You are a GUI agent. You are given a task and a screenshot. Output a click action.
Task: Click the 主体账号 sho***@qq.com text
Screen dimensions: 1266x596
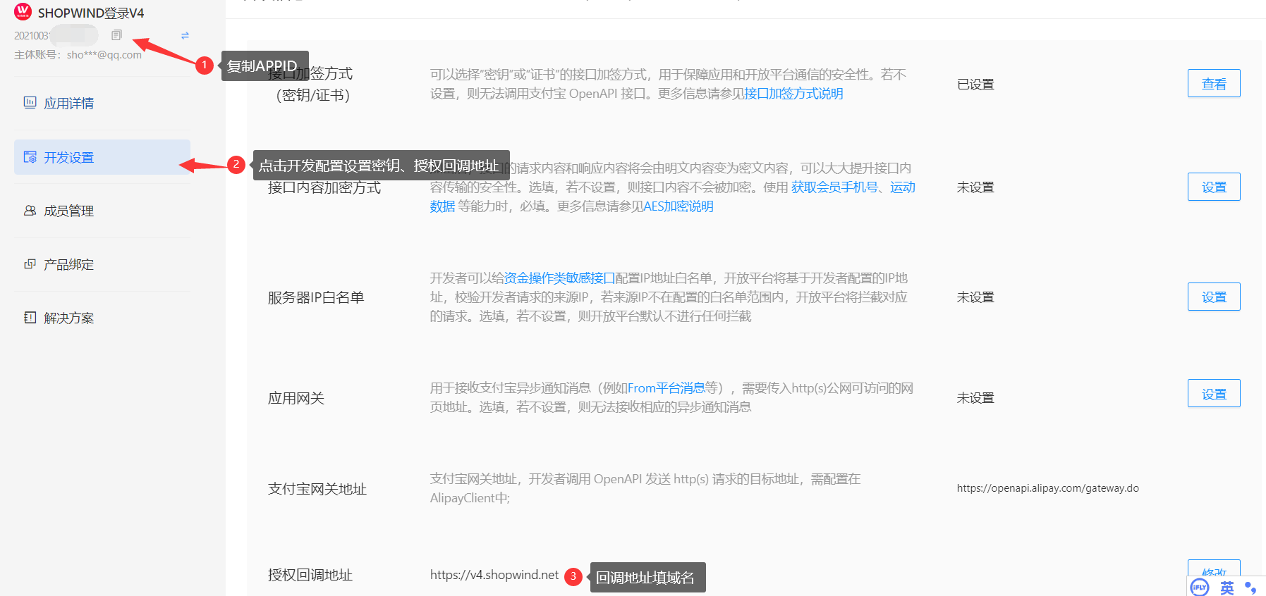[78, 55]
